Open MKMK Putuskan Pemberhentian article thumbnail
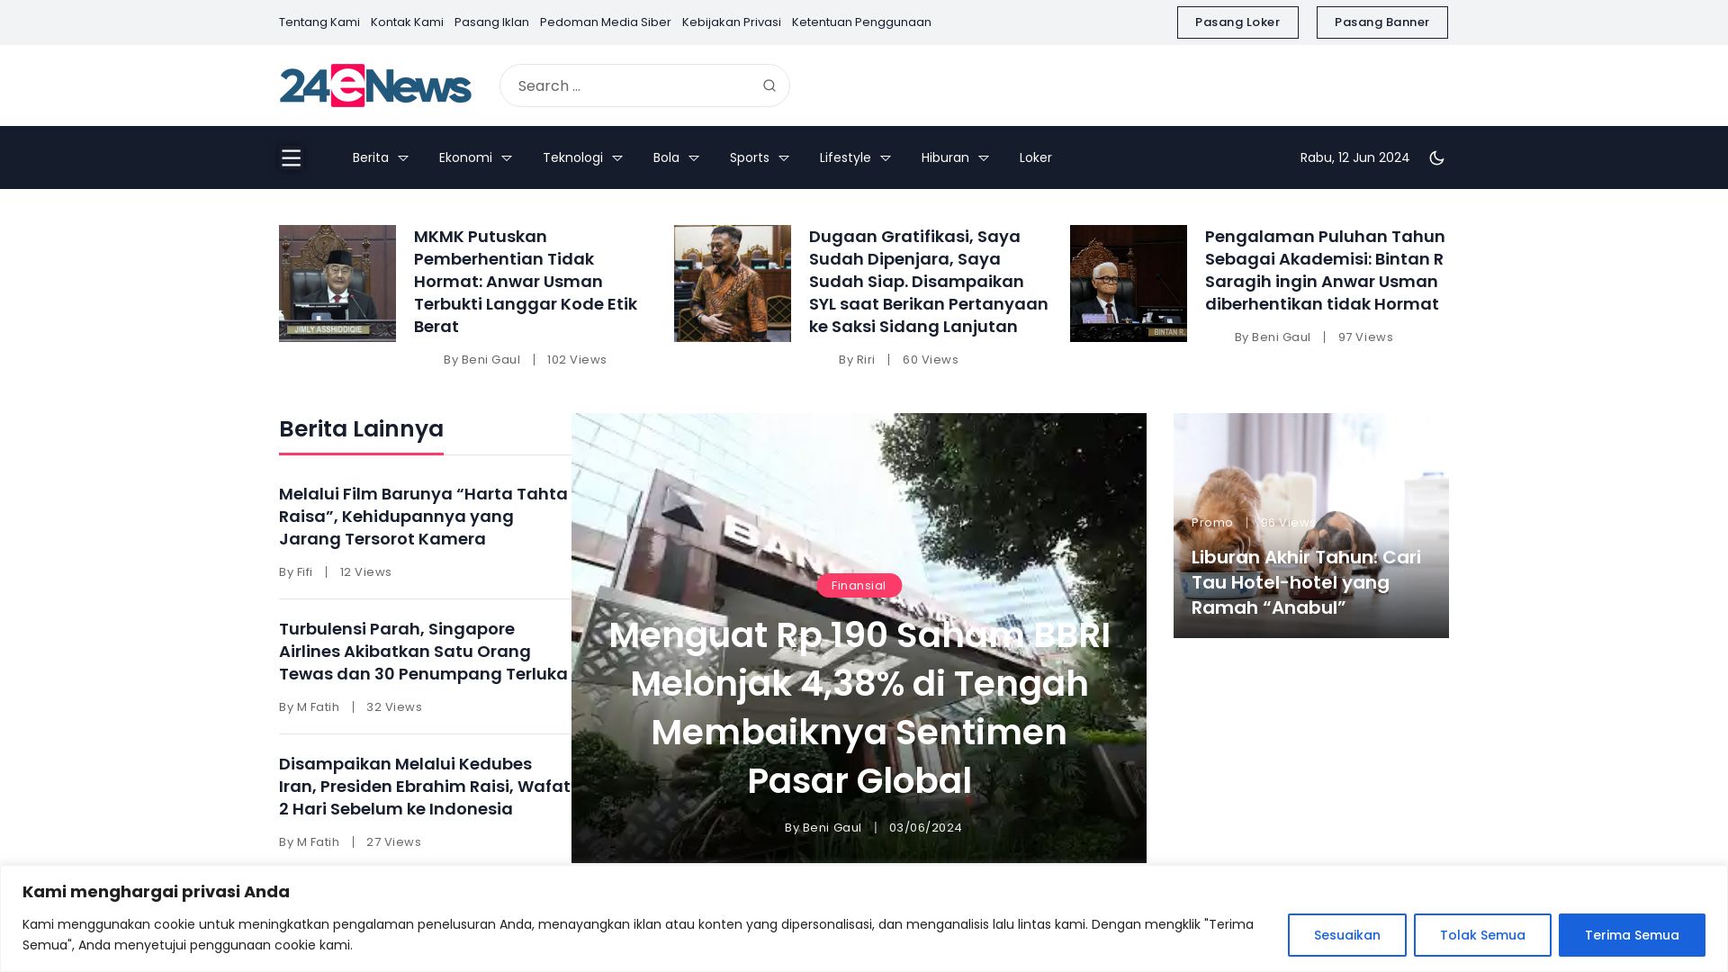This screenshot has height=972, width=1728. pos(337,283)
